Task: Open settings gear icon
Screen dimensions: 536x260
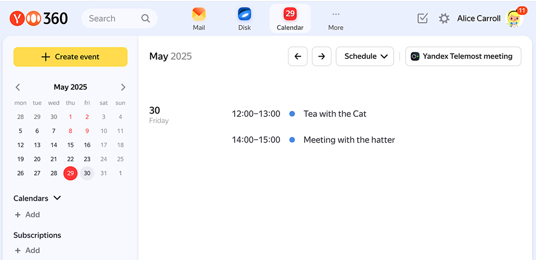Action: (444, 18)
